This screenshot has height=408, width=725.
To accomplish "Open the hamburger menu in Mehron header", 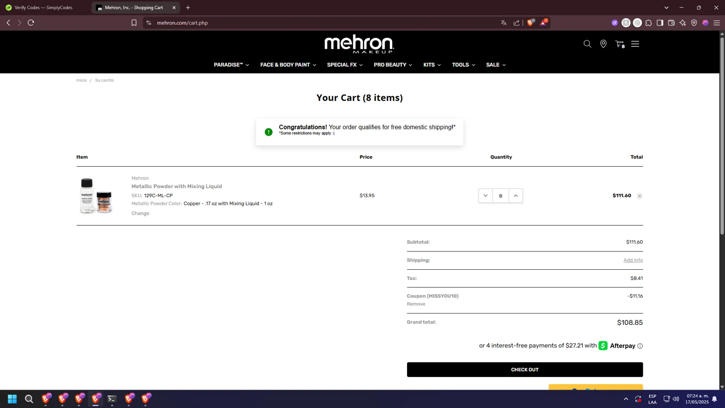I will [x=635, y=44].
